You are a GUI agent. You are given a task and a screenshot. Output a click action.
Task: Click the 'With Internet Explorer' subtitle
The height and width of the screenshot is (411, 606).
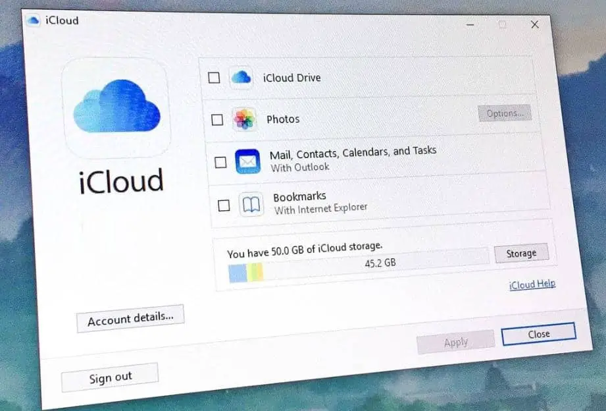tap(321, 209)
